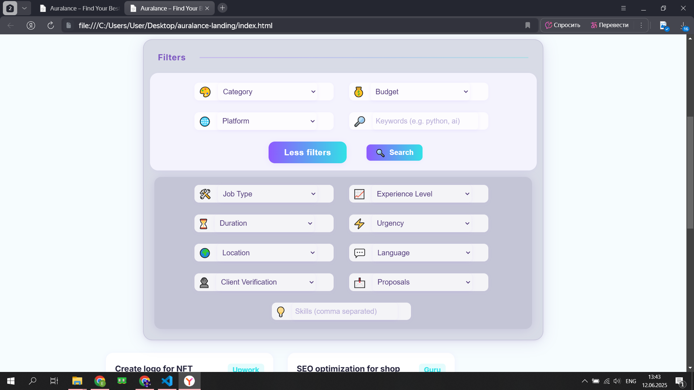Screen dimensions: 694x390
Task: Click the hourglass icon beside Duration
Action: click(x=204, y=224)
